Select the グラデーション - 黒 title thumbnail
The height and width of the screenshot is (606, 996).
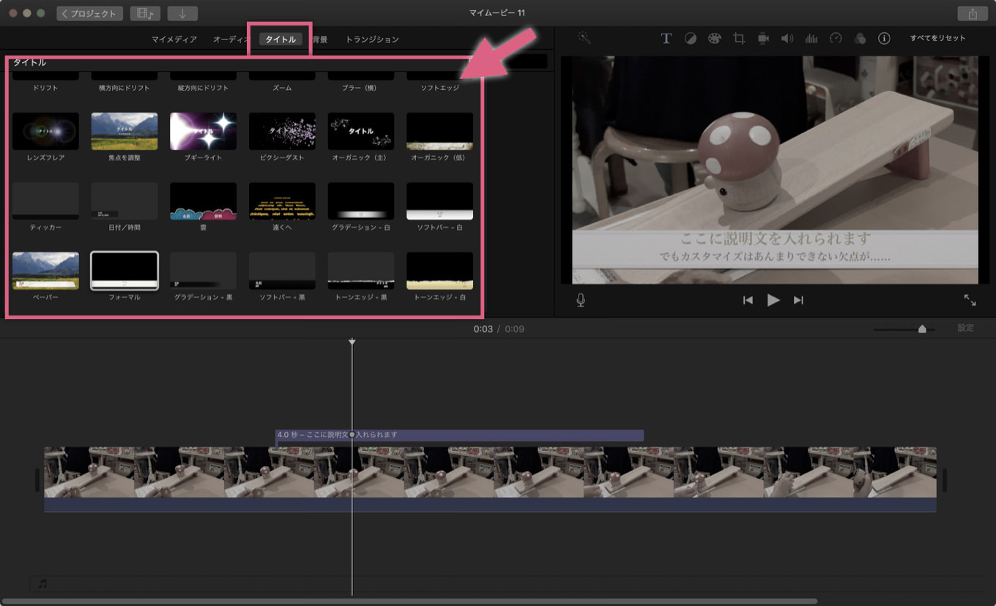(203, 271)
